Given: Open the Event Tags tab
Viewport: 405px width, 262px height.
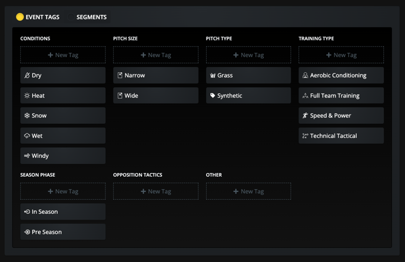Looking at the screenshot, I should (38, 17).
